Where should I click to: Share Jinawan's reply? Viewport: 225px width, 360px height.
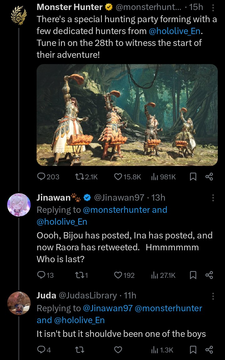tap(209, 275)
